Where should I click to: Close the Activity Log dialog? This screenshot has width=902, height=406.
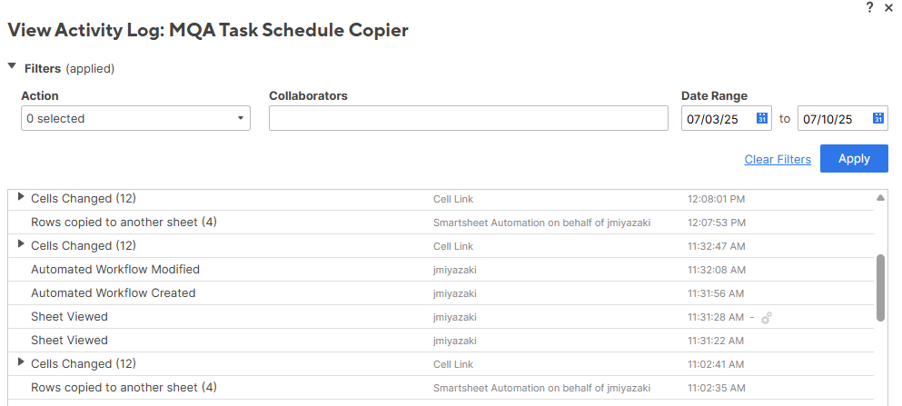(888, 8)
